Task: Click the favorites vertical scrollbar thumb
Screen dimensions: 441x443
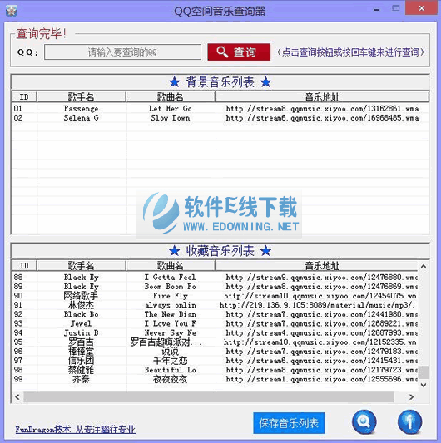Action: click(x=424, y=372)
